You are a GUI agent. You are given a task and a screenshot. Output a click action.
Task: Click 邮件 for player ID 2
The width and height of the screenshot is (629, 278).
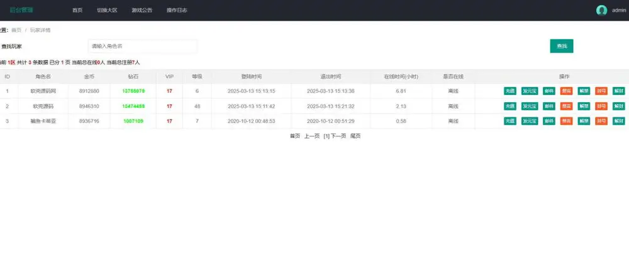point(549,107)
